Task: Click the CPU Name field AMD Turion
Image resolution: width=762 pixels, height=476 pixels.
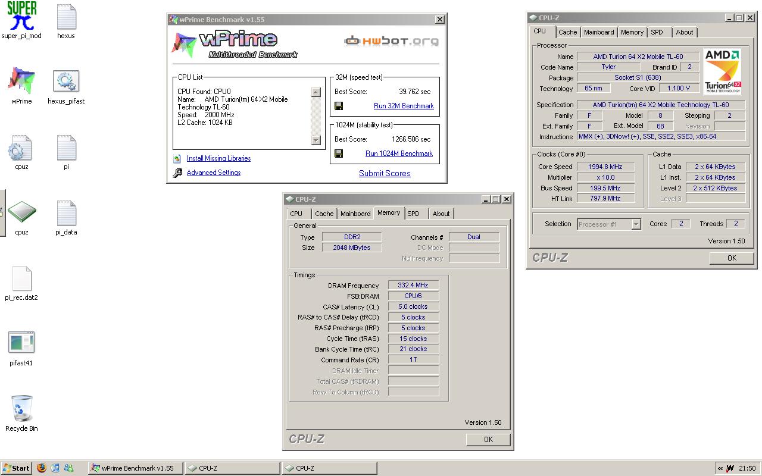Action: (638, 57)
